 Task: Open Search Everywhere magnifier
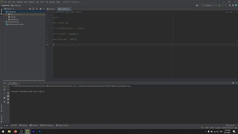[230, 5]
